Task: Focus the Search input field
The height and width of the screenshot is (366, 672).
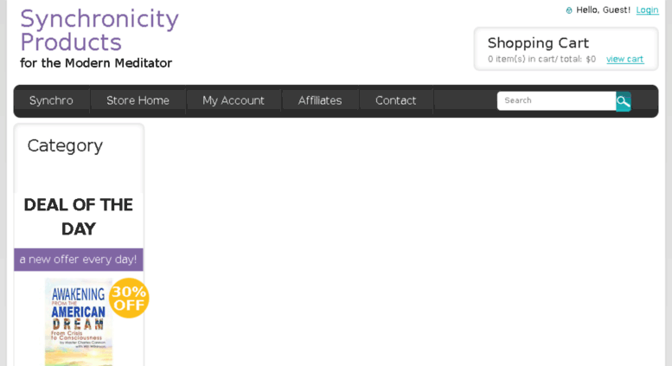Action: pyautogui.click(x=556, y=100)
